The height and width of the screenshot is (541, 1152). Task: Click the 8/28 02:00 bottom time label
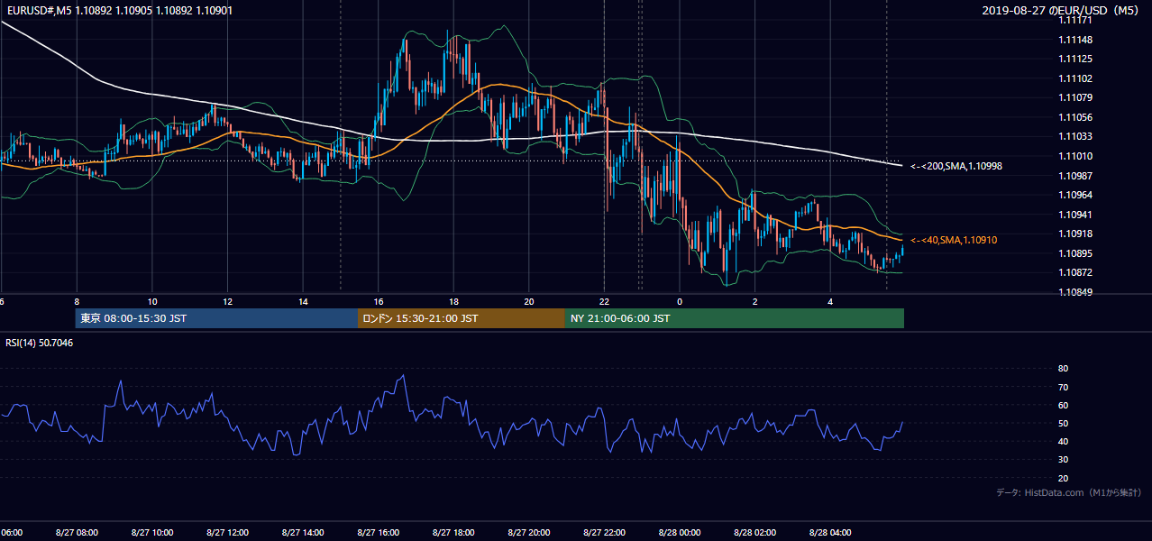(x=755, y=532)
